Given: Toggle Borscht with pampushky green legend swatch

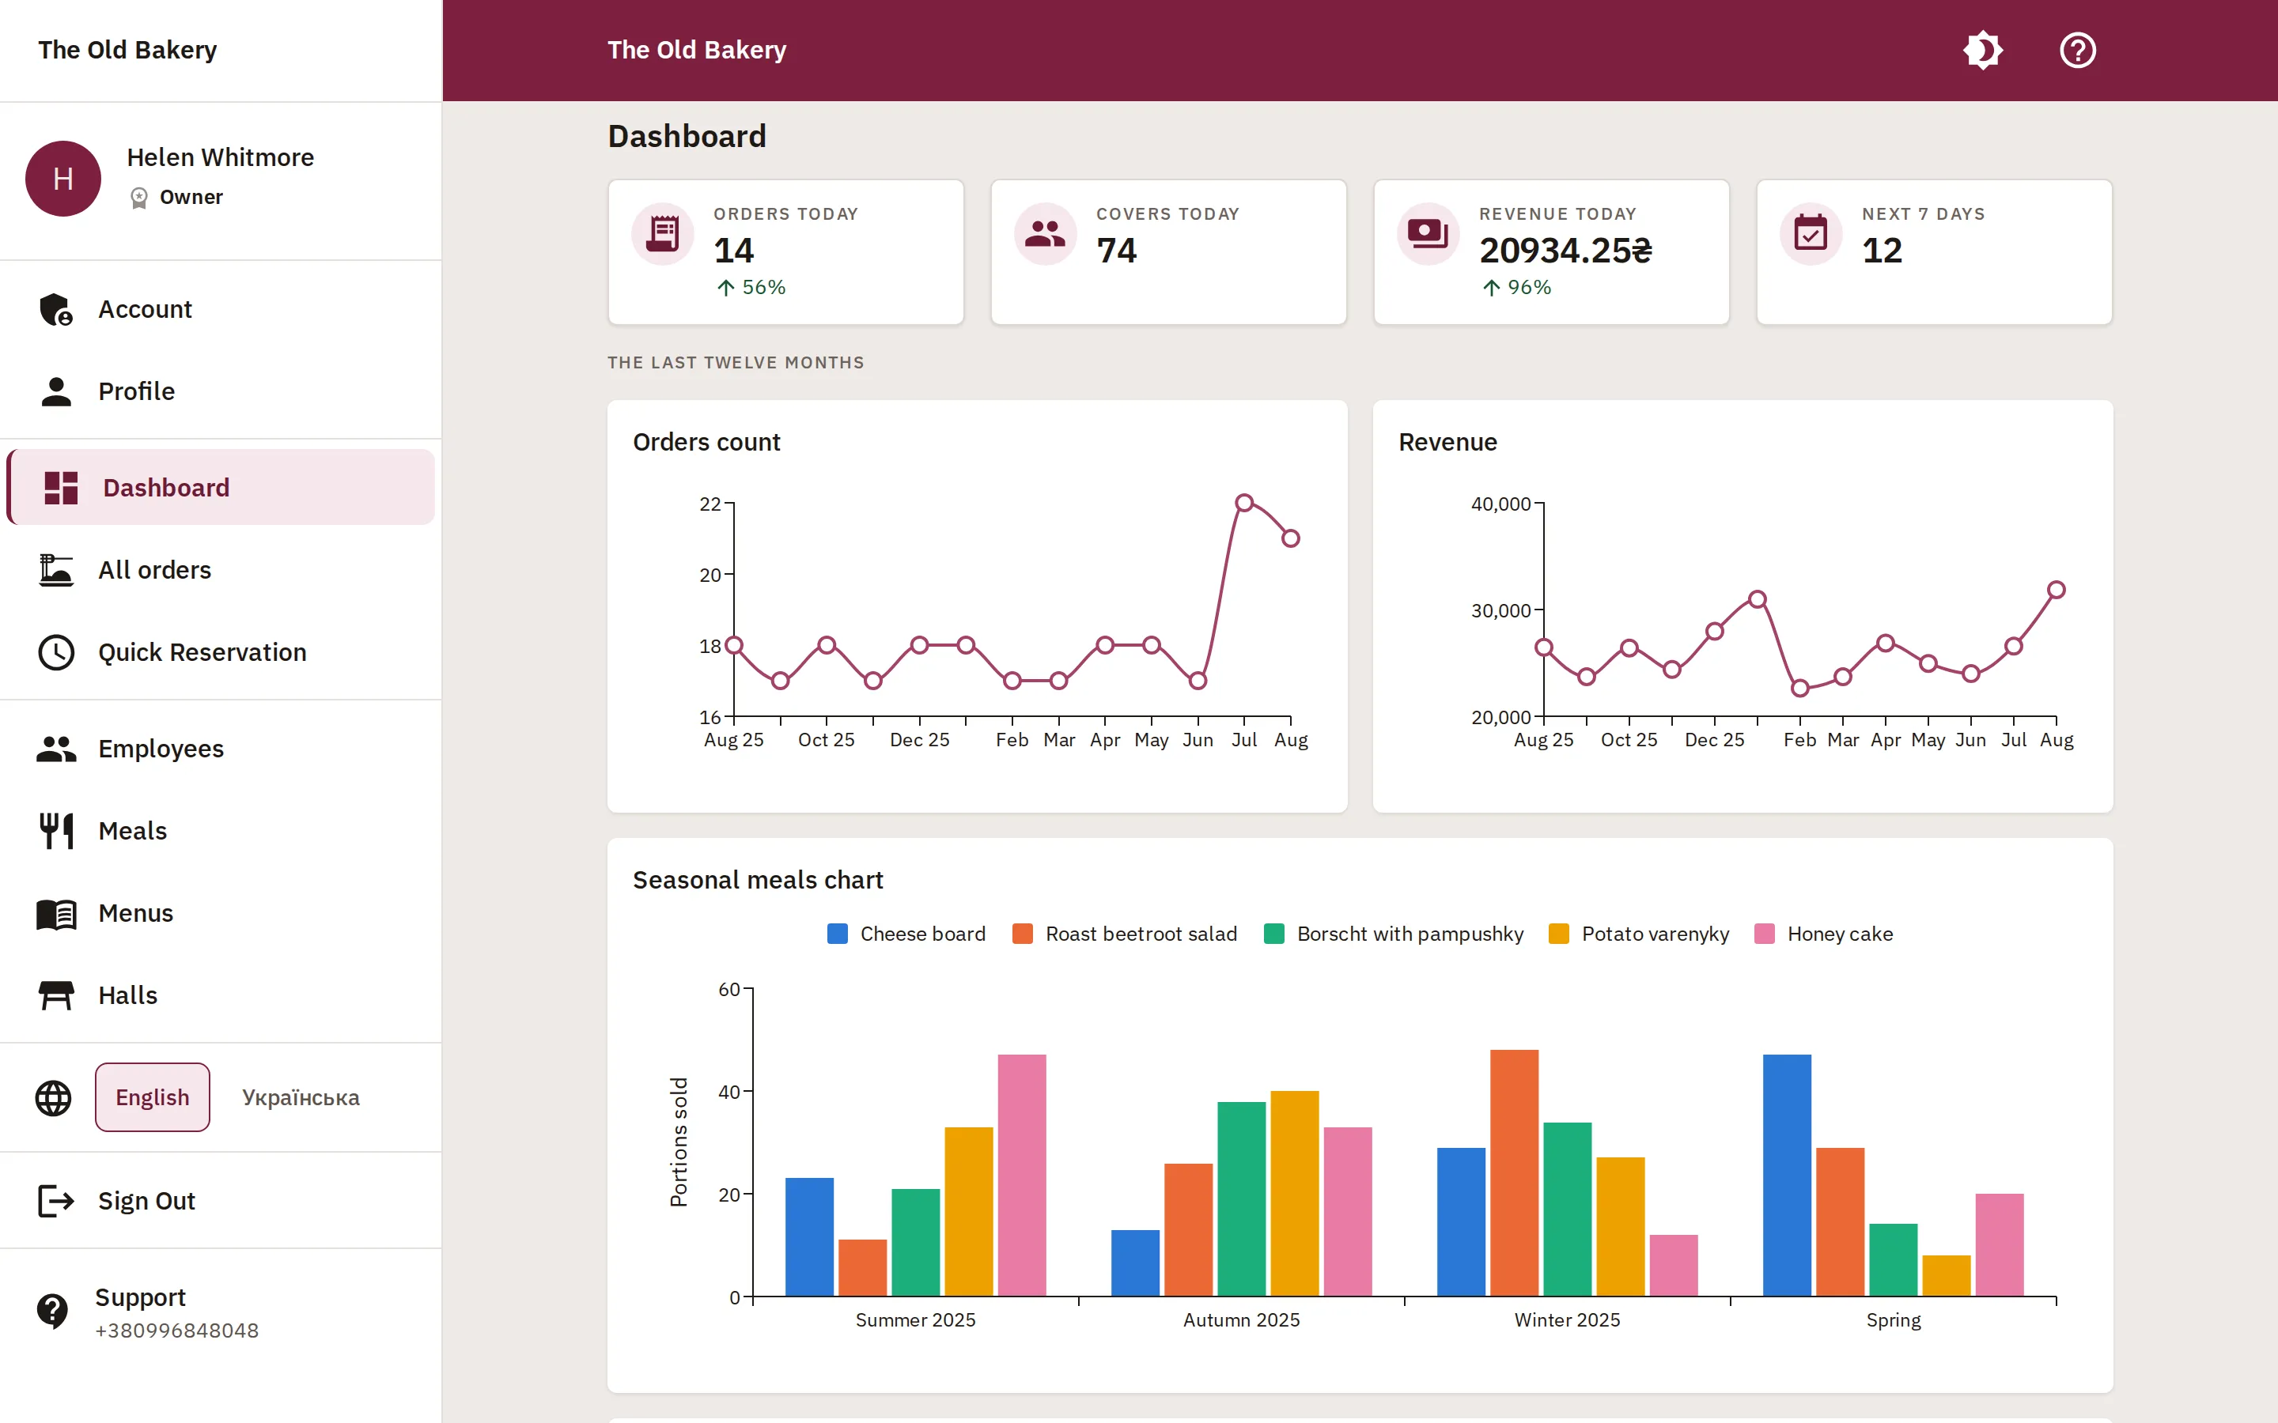Looking at the screenshot, I should click(1273, 934).
